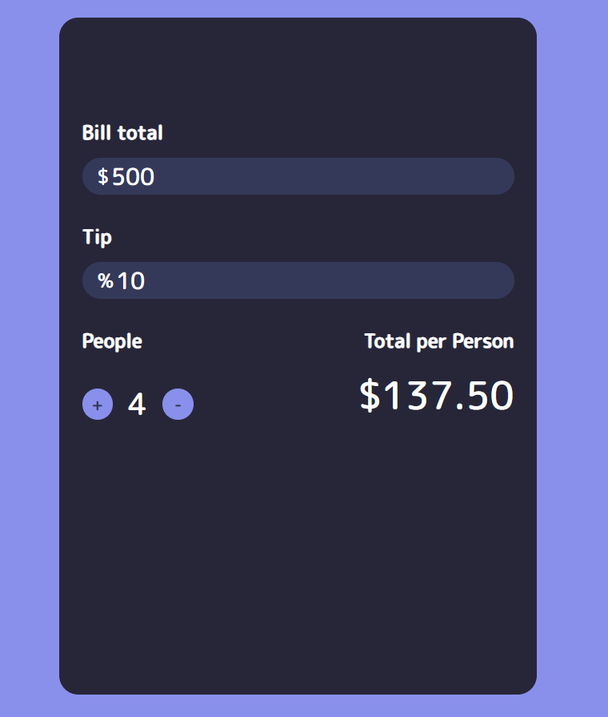Increase people count with plus button
This screenshot has width=608, height=717.
(97, 405)
